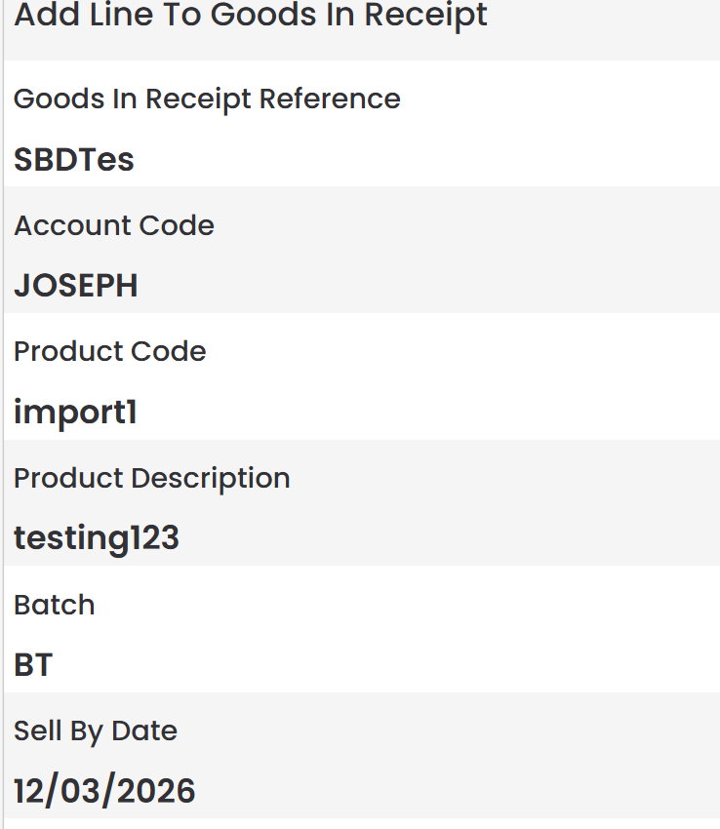Click the Sell By Date label
The width and height of the screenshot is (720, 829).
point(96,730)
